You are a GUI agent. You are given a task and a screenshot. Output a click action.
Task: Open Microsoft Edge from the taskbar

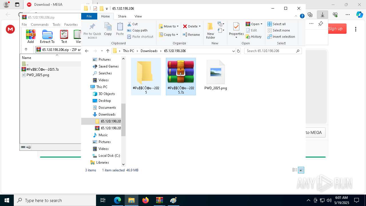[118, 200]
